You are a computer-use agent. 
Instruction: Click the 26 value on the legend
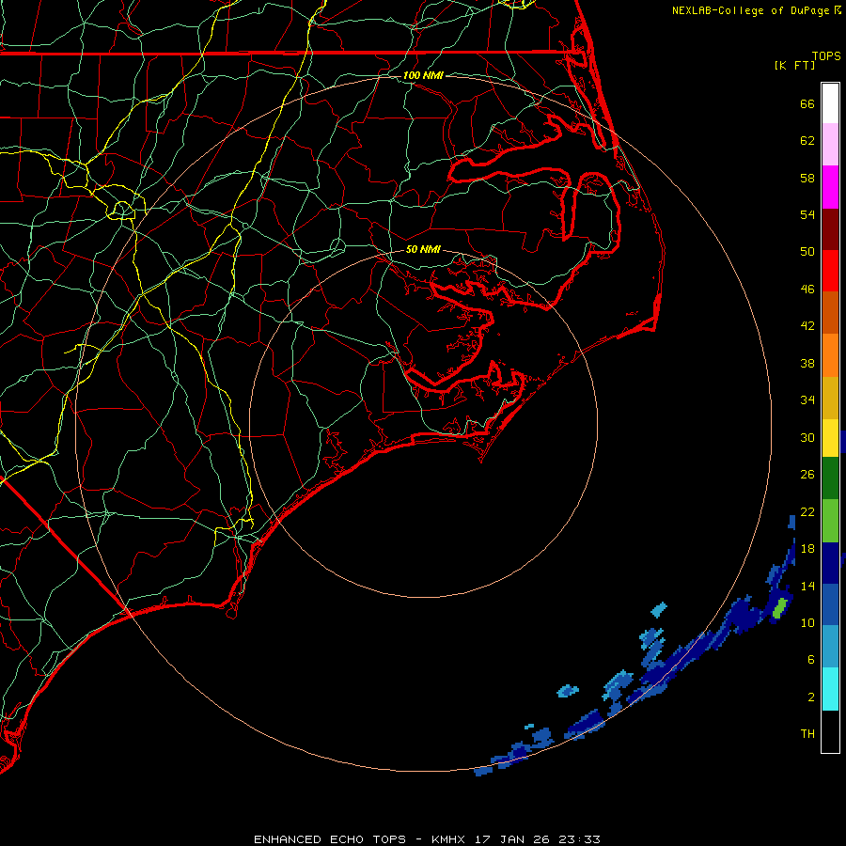point(807,475)
